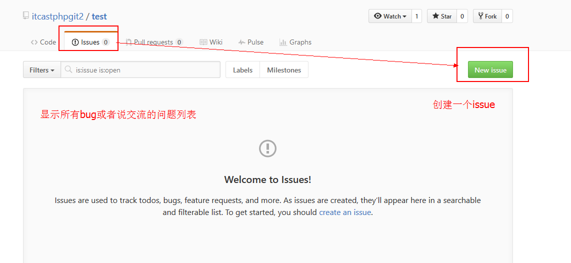Open the Labels page
The width and height of the screenshot is (571, 263).
point(243,69)
